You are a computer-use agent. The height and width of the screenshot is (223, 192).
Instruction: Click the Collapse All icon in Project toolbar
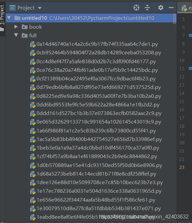point(147,8)
